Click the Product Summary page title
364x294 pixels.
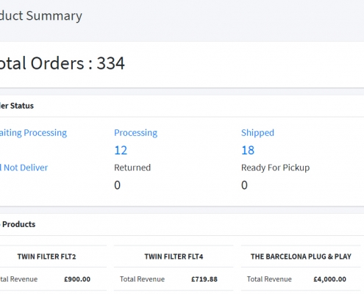(41, 15)
